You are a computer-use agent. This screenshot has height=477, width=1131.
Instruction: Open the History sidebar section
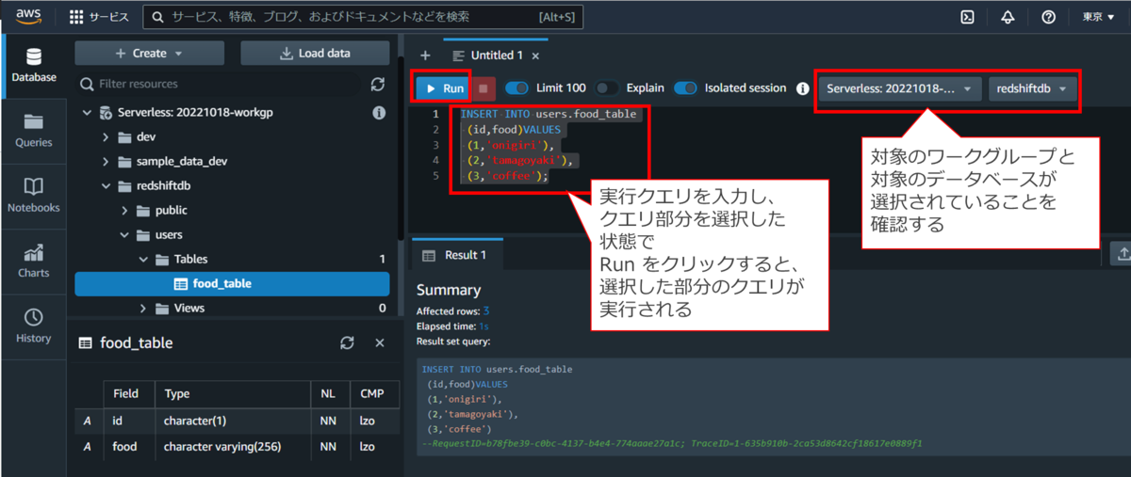34,326
